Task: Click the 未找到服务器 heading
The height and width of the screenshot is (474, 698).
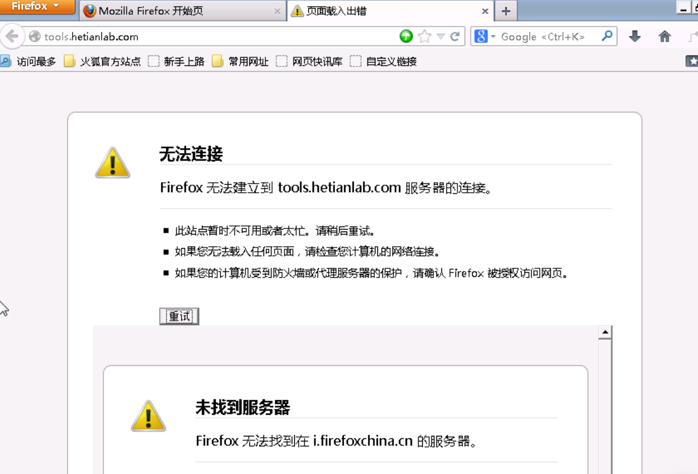Action: point(243,408)
